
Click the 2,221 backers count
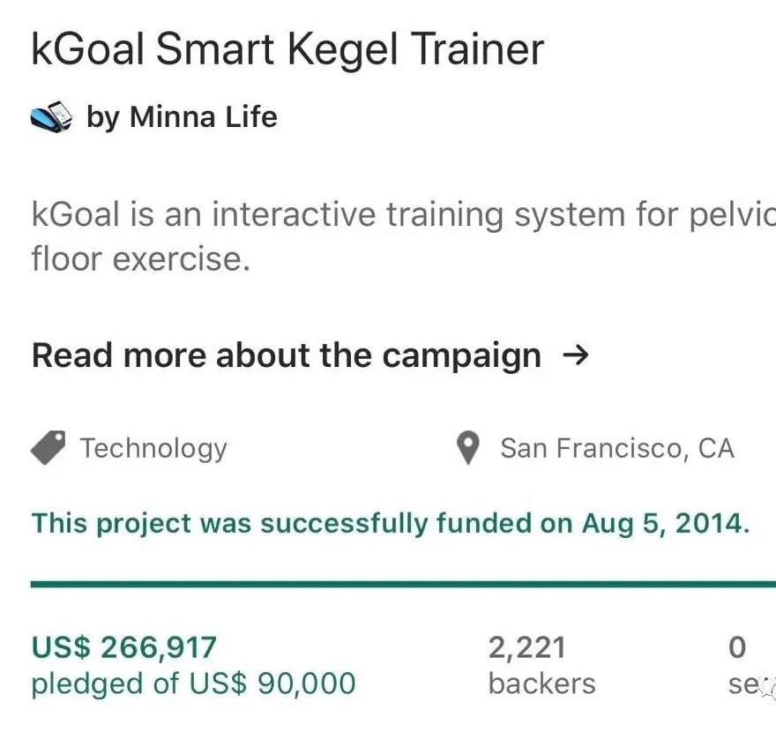[526, 648]
